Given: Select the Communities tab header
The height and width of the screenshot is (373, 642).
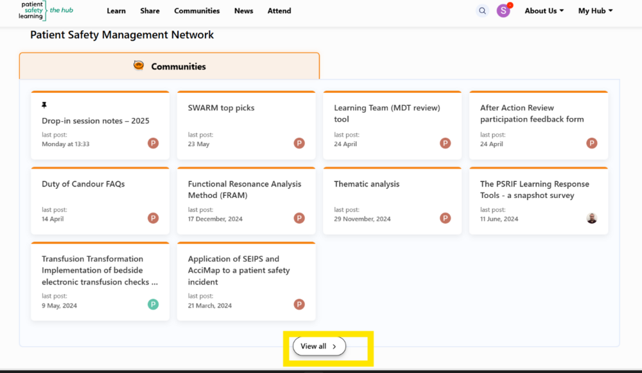Looking at the screenshot, I should [x=169, y=66].
